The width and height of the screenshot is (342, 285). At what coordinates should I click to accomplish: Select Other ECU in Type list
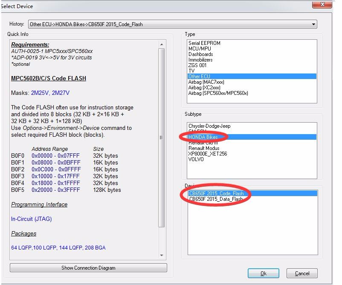click(252, 76)
